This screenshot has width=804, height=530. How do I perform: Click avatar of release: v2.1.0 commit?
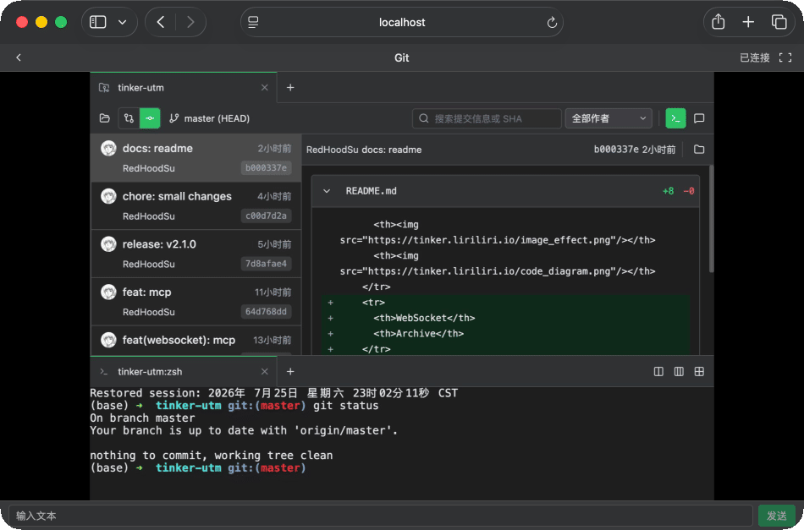[108, 244]
